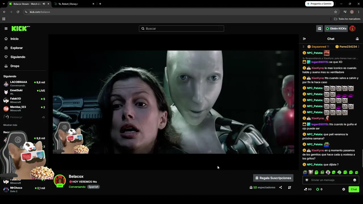Collapse the chat panel
This screenshot has width=363, height=204.
click(304, 39)
